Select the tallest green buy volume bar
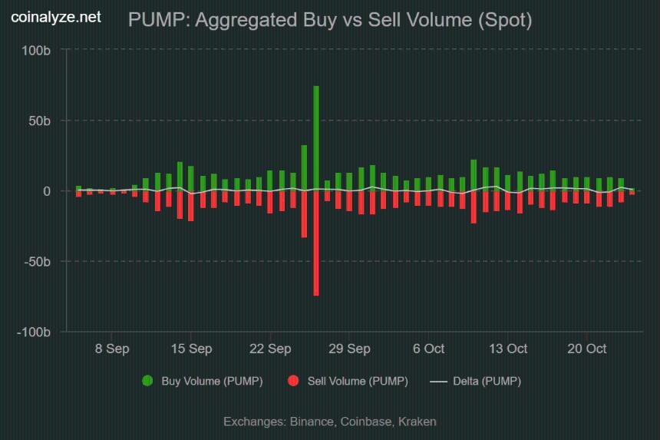 click(315, 138)
